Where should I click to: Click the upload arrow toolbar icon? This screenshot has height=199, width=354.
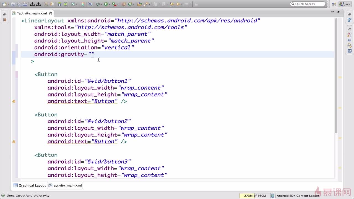point(32,4)
